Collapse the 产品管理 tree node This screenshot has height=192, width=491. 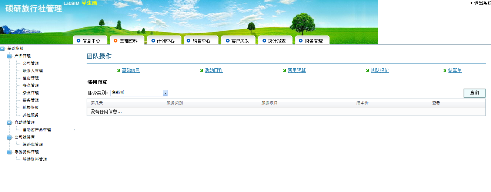click(x=9, y=56)
